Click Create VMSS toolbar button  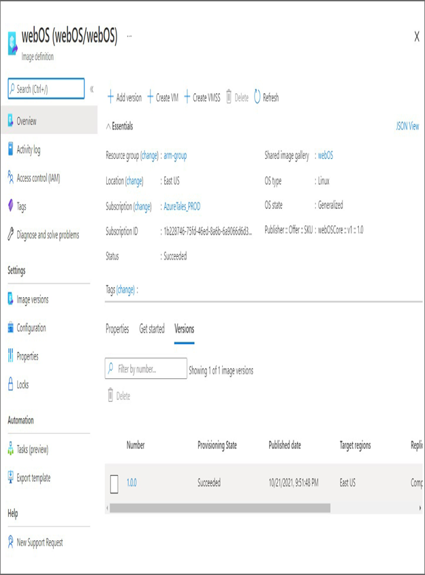point(202,97)
